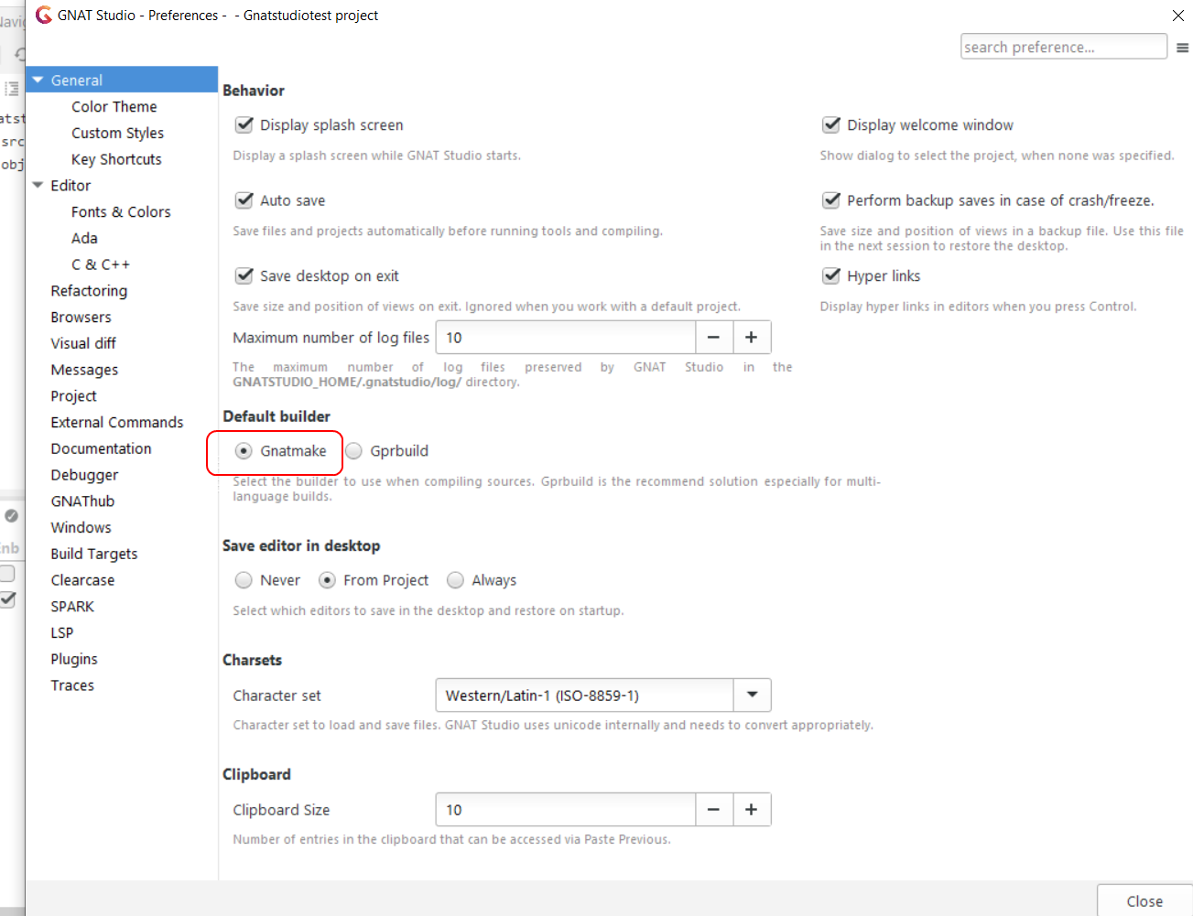Select Project in preferences tree
This screenshot has width=1193, height=916.
[74, 396]
